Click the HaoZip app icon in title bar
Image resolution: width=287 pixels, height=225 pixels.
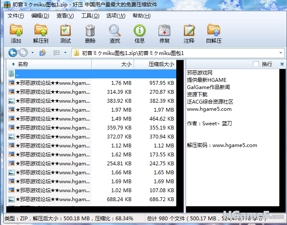(7, 4)
